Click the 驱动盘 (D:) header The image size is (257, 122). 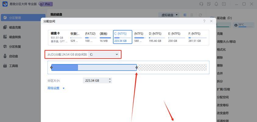point(224,18)
